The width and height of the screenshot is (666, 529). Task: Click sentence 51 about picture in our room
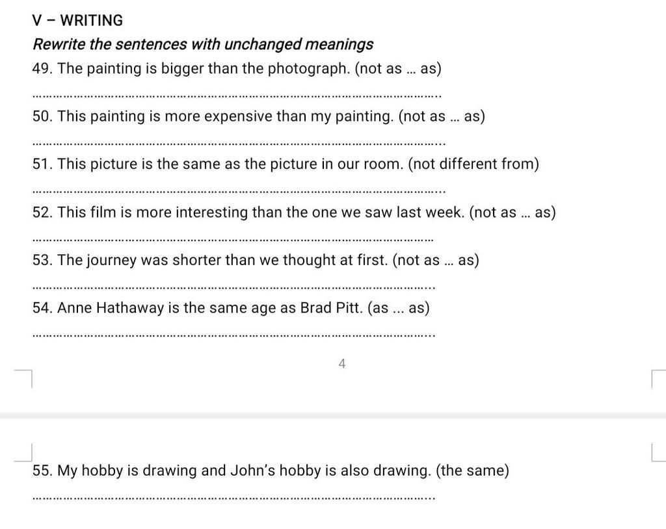tap(286, 164)
